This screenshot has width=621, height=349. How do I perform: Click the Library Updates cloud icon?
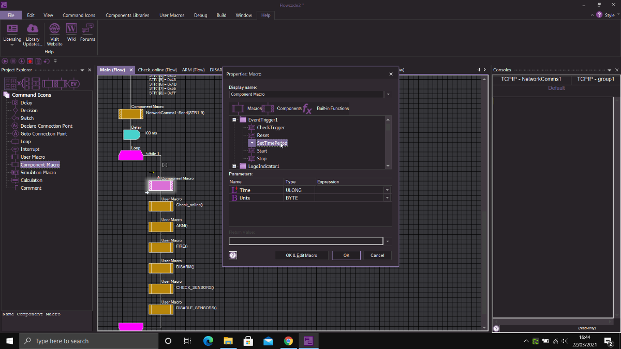[x=33, y=29]
